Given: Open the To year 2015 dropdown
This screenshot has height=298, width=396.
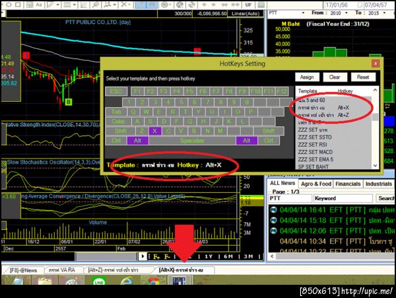Looking at the screenshot, I should (384, 13).
